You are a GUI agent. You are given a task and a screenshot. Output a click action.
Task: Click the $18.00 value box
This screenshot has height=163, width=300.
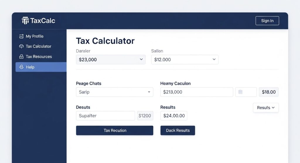pyautogui.click(x=269, y=92)
